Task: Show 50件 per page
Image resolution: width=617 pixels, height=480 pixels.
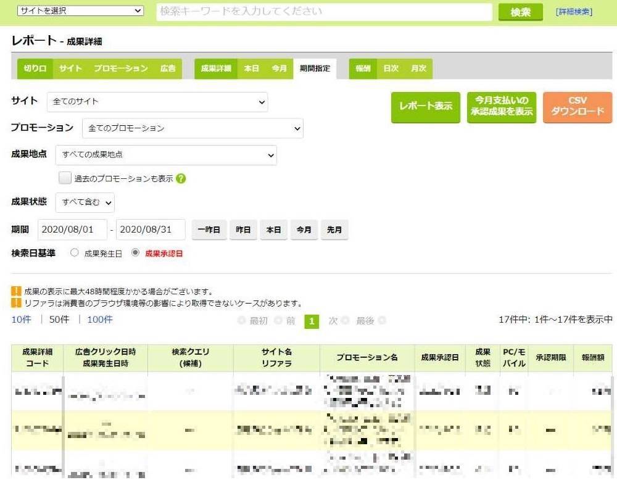Action: 59,320
